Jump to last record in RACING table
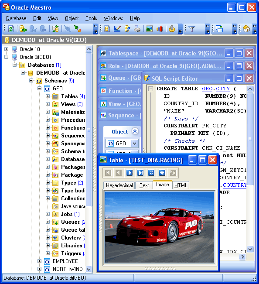 click(140, 173)
